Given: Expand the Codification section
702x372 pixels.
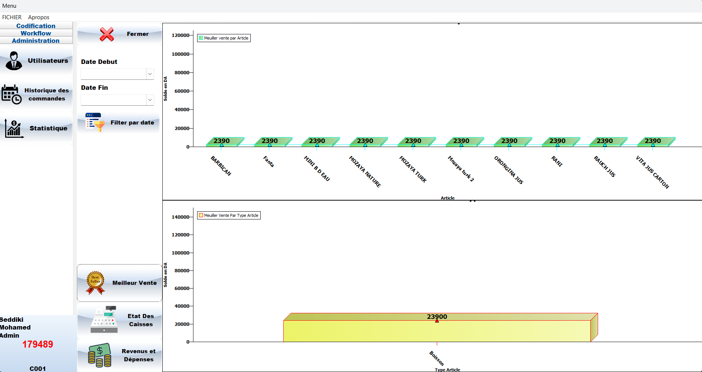Looking at the screenshot, I should [36, 26].
